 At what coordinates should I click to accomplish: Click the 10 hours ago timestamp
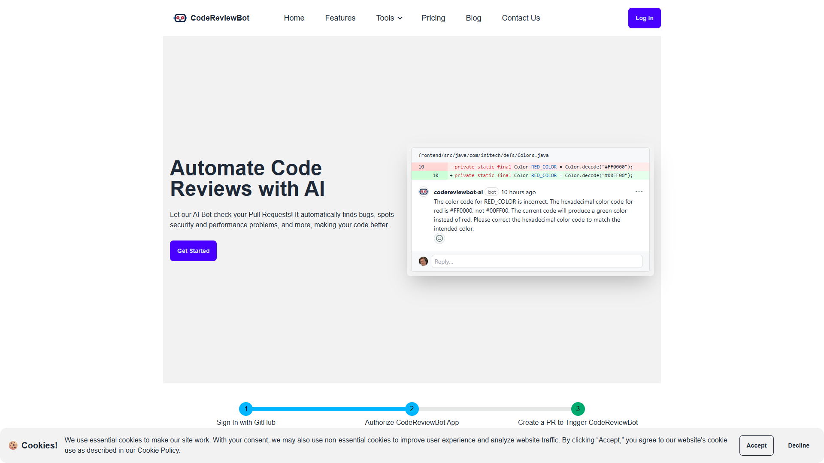pyautogui.click(x=518, y=192)
